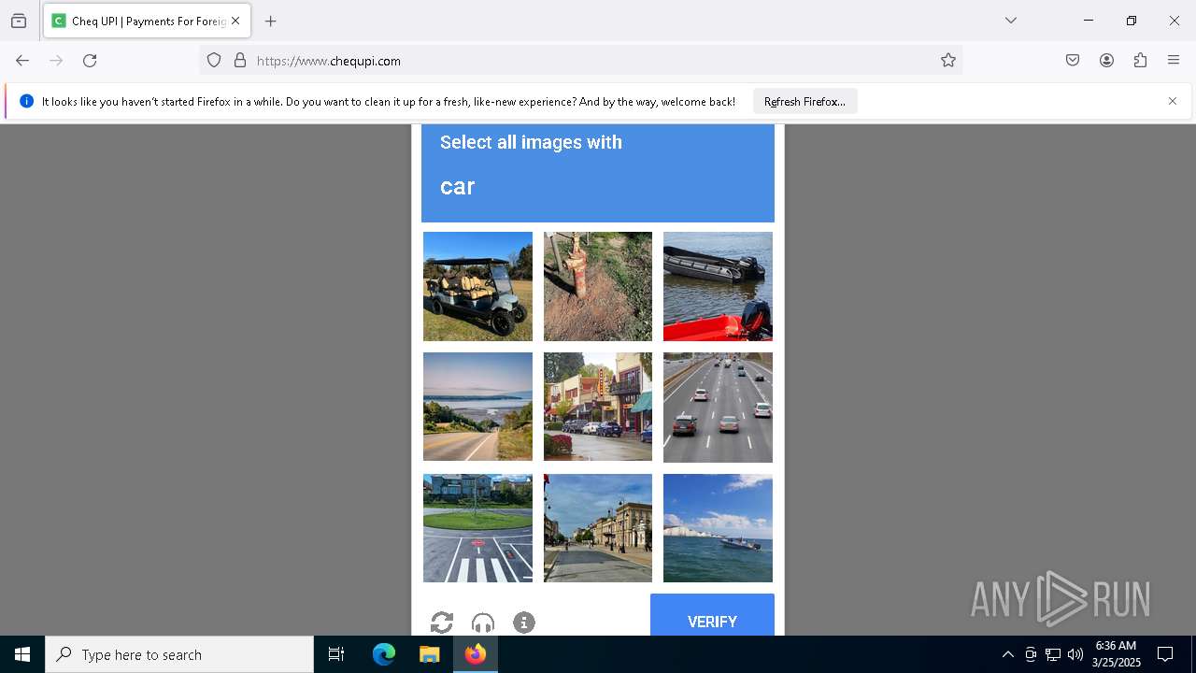
Task: Select the inflatable boats image tile
Action: pyautogui.click(x=718, y=286)
